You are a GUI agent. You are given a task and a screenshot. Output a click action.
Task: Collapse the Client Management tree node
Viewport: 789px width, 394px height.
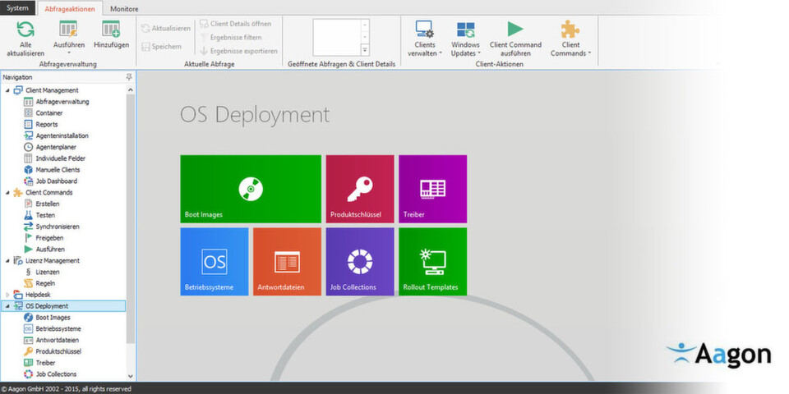(x=7, y=90)
